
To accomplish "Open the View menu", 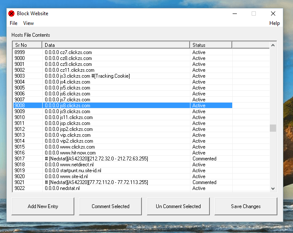I will point(28,23).
